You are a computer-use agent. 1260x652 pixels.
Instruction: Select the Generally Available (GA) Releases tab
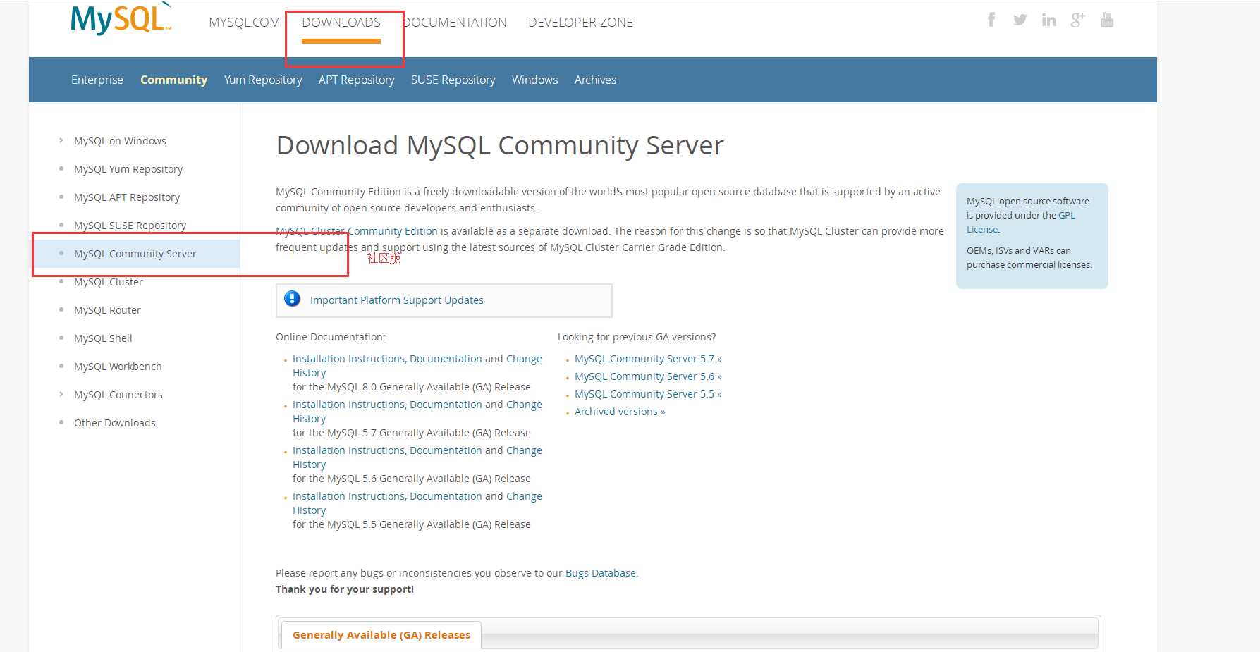tap(381, 635)
